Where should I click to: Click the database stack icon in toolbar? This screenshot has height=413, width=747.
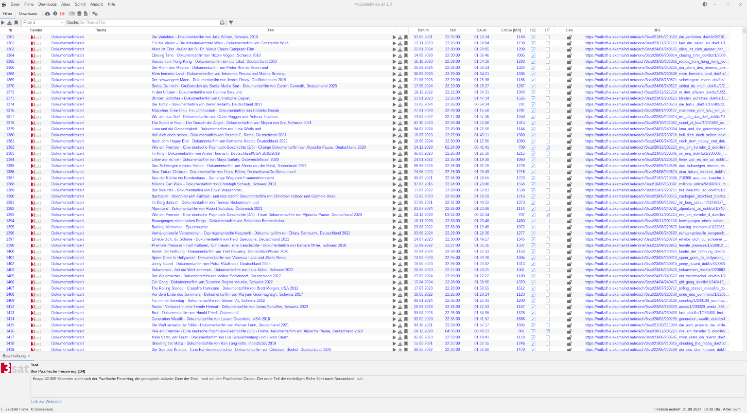(x=79, y=13)
